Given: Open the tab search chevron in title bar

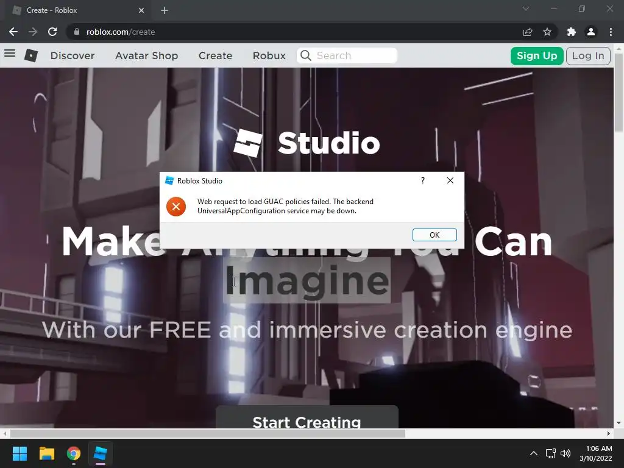Looking at the screenshot, I should pyautogui.click(x=526, y=9).
